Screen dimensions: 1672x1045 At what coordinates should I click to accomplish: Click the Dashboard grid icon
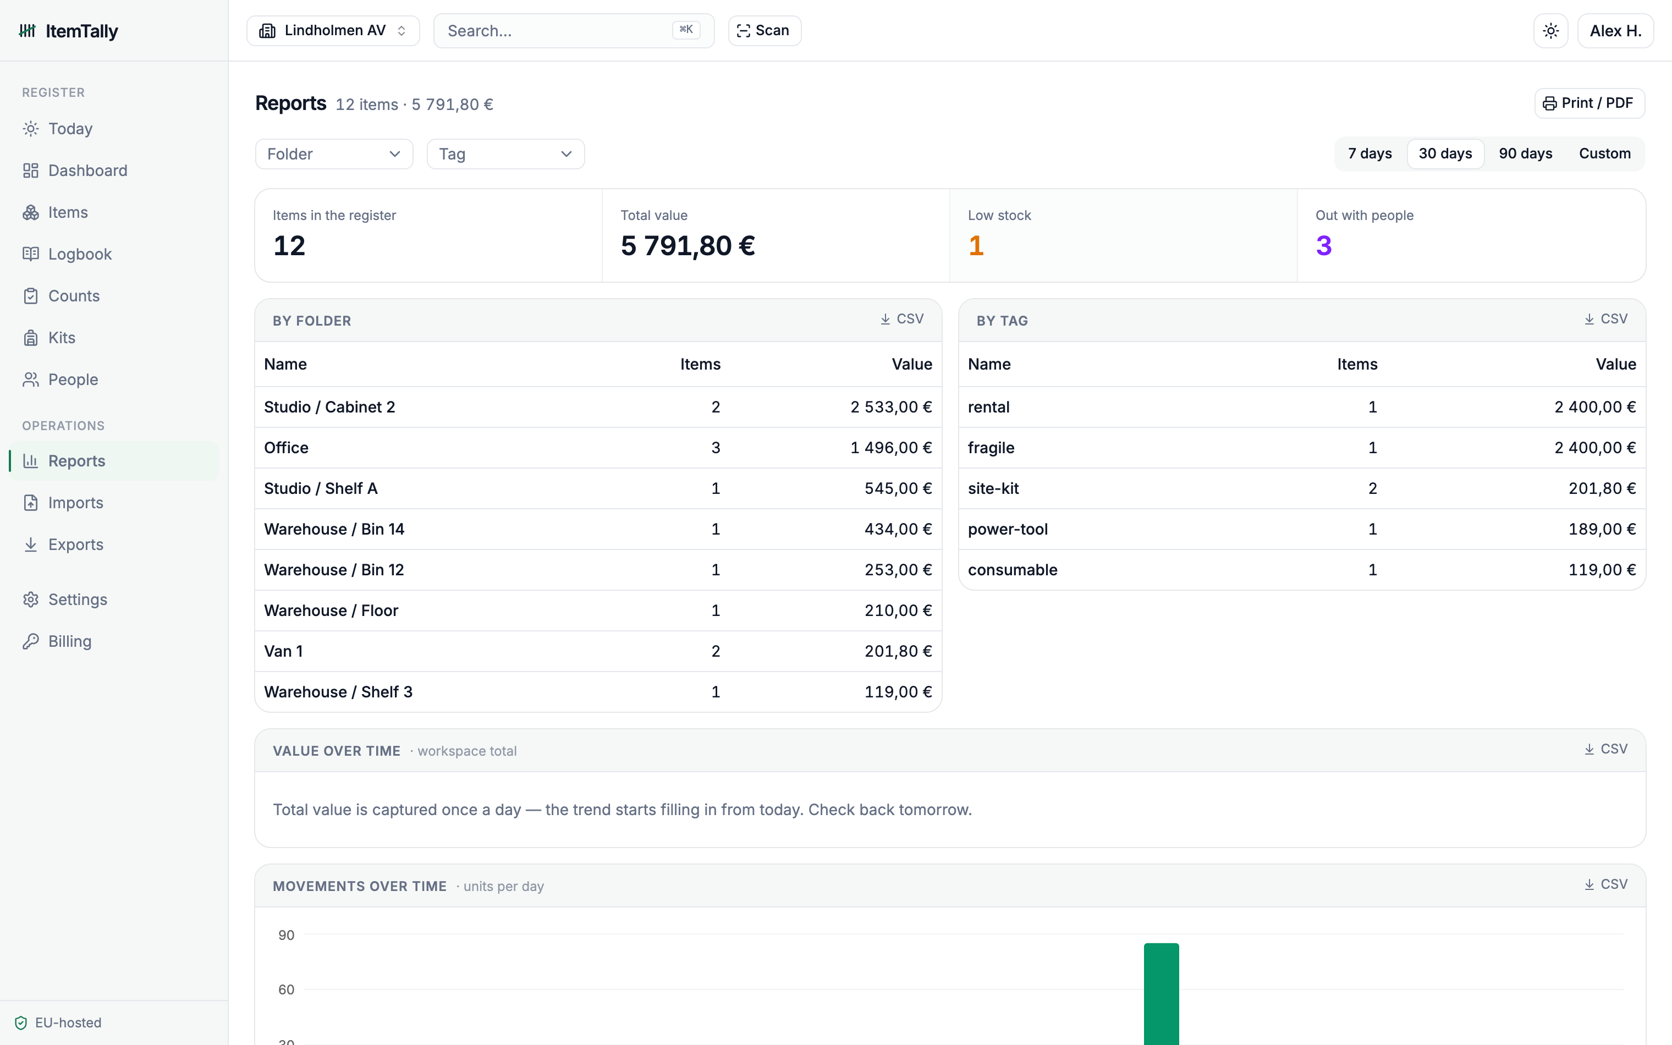[30, 170]
